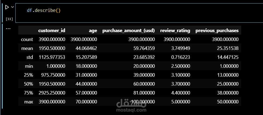Select the purchase_amount_(usd) column header
263x115 pixels.
[x=129, y=31]
